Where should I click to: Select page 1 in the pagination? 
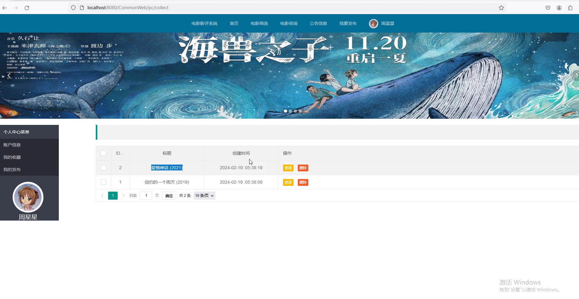point(113,196)
